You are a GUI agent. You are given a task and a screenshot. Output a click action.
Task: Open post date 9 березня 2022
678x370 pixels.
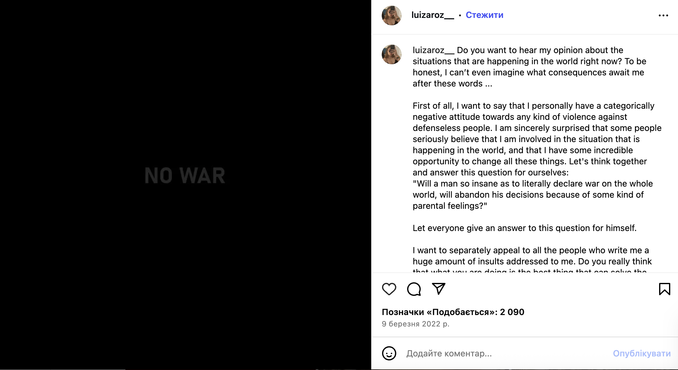[x=415, y=324]
